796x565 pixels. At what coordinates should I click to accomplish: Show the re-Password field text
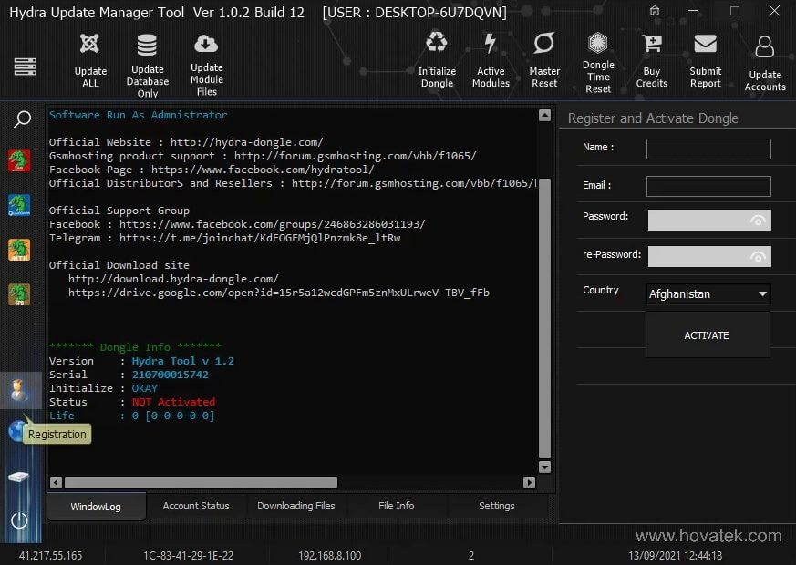[x=760, y=256]
